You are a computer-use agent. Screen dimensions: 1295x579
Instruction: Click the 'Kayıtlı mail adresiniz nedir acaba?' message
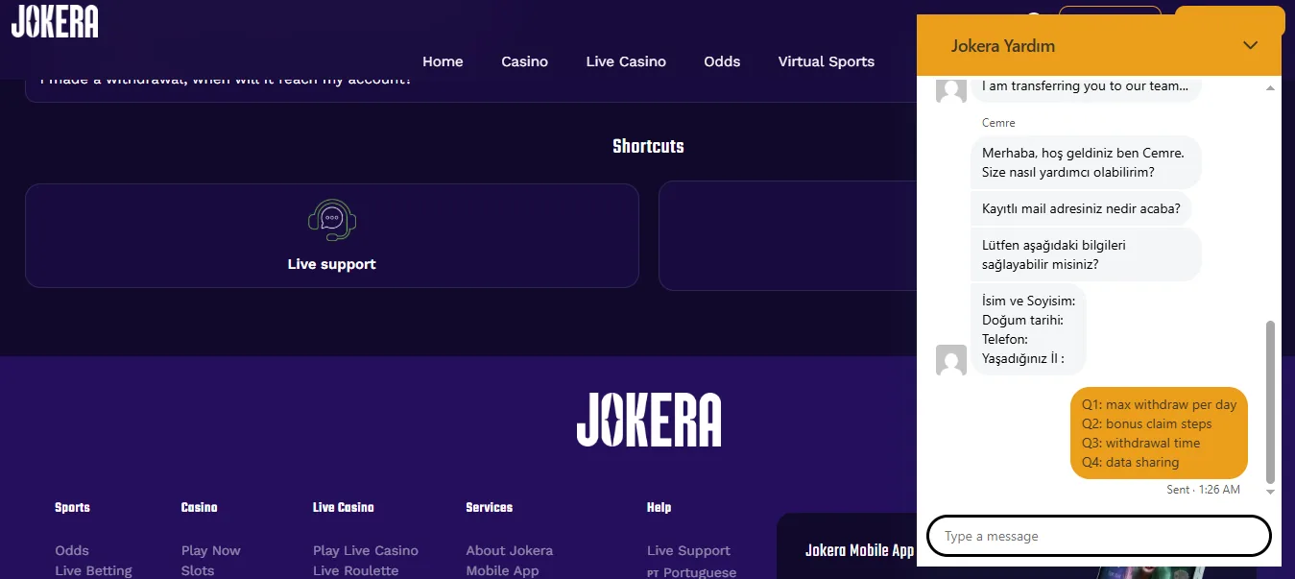[x=1081, y=208]
